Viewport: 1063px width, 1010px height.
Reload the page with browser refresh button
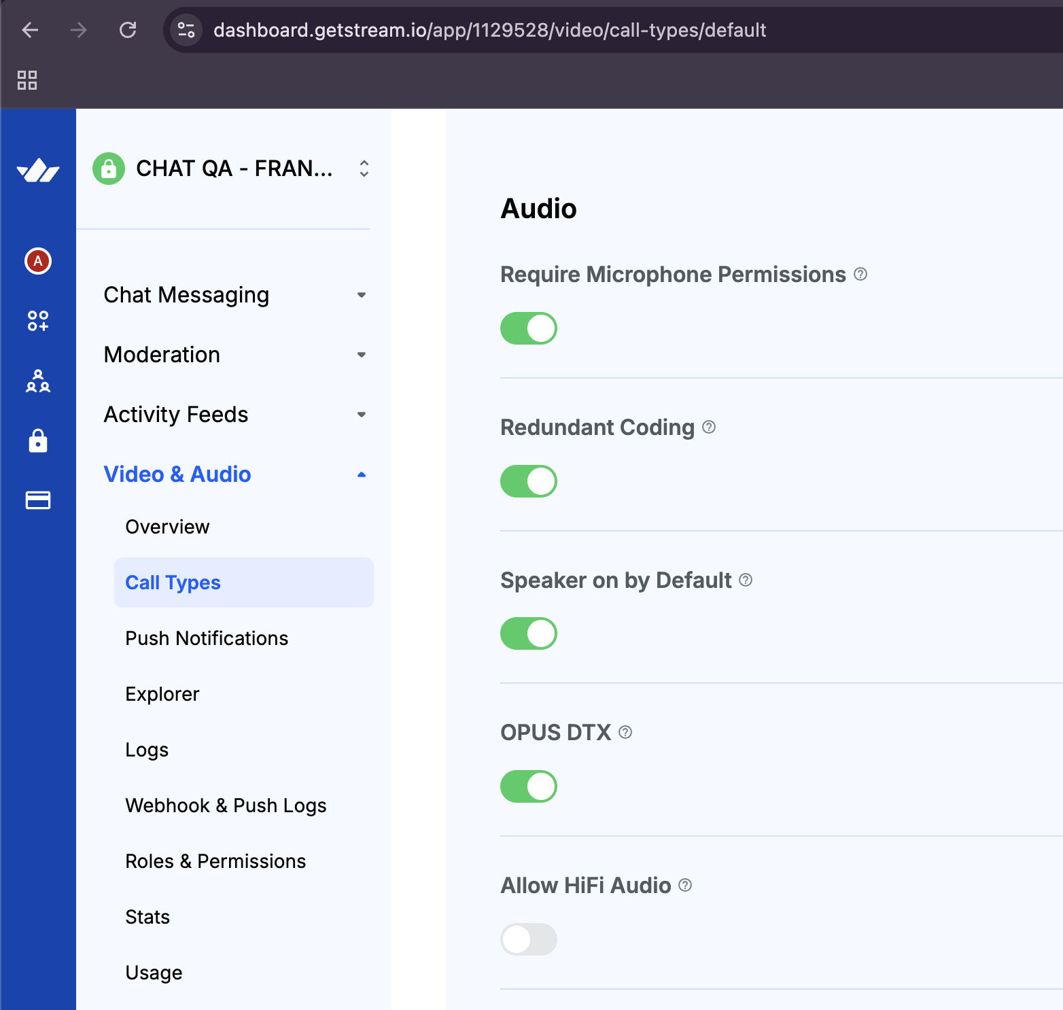click(128, 30)
